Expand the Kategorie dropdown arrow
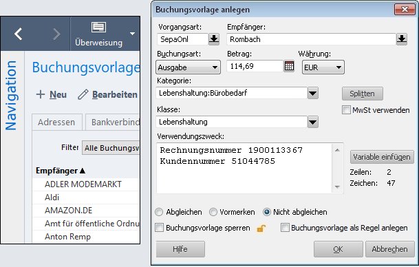Image resolution: width=419 pixels, height=267 pixels. pos(312,94)
